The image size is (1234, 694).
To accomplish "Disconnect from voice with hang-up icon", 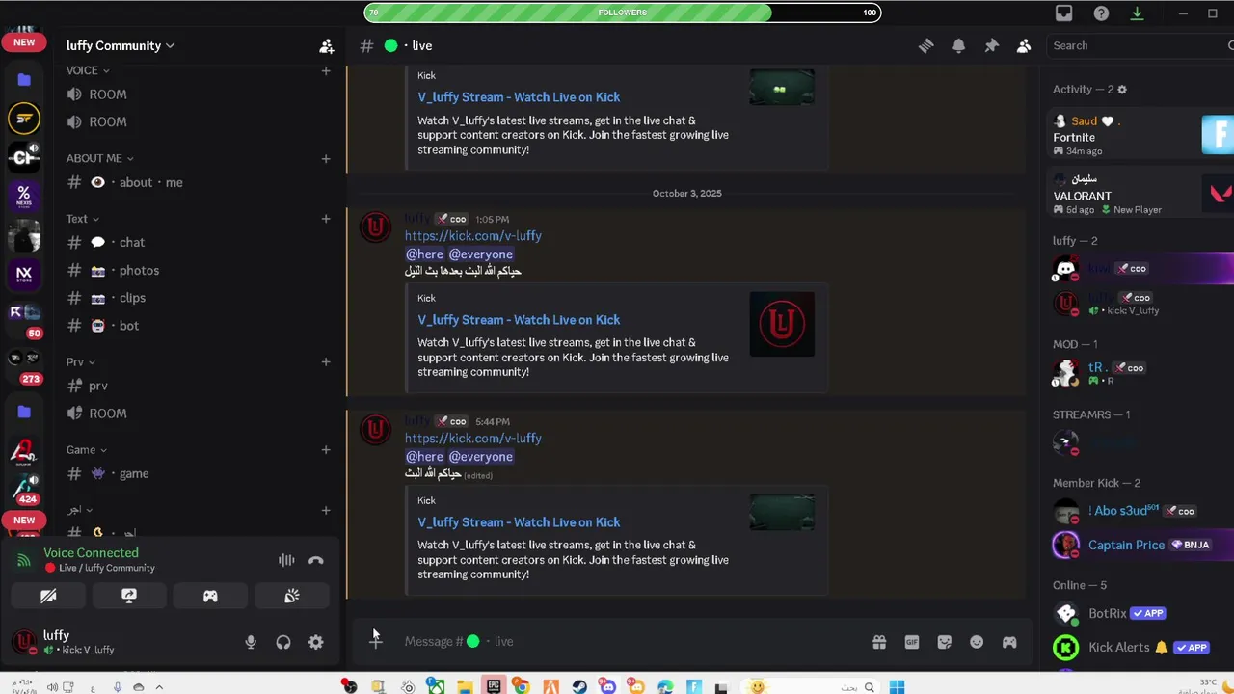I will coord(315,560).
